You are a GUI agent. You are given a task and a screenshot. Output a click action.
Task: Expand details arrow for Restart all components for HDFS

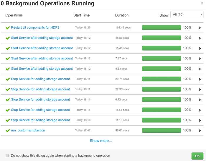(x=200, y=28)
